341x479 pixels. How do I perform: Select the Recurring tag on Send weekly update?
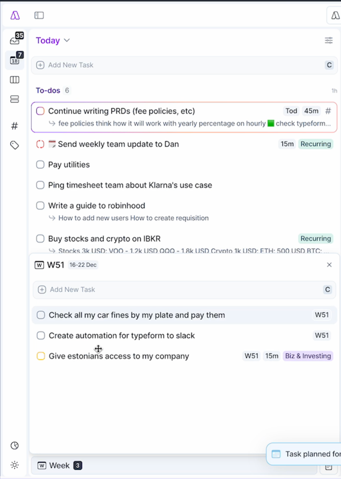tap(316, 144)
